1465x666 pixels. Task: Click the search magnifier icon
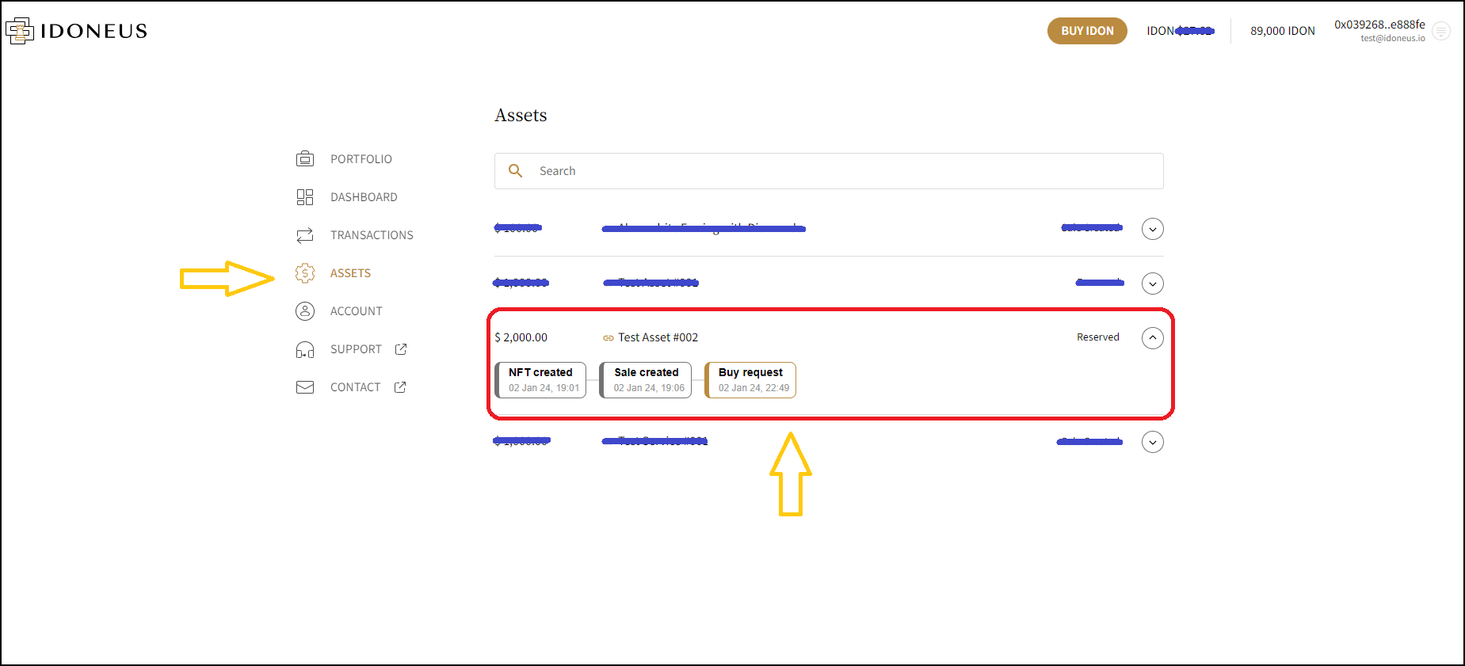click(516, 171)
